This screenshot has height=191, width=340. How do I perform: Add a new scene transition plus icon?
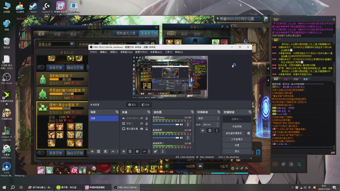[203, 131]
